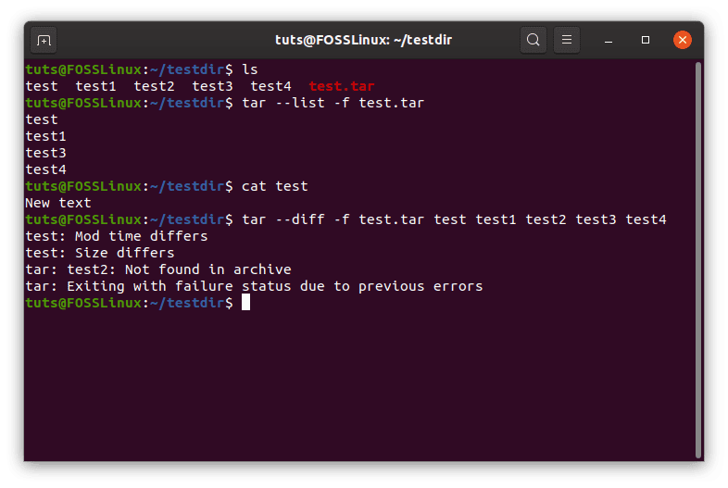Click 'tar: test2: Not found in archive' line
The height and width of the screenshot is (488, 728).
click(x=158, y=269)
